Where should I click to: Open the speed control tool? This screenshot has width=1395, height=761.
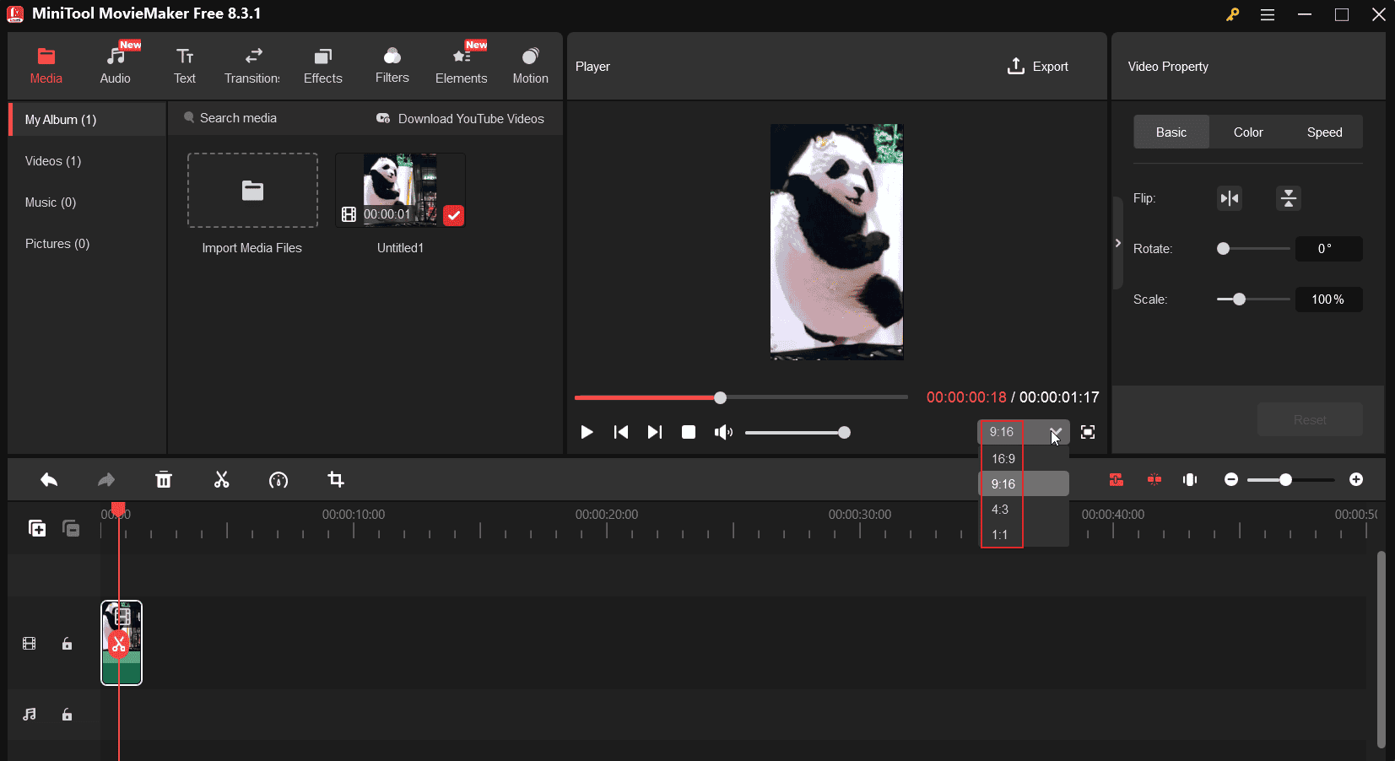click(x=278, y=479)
